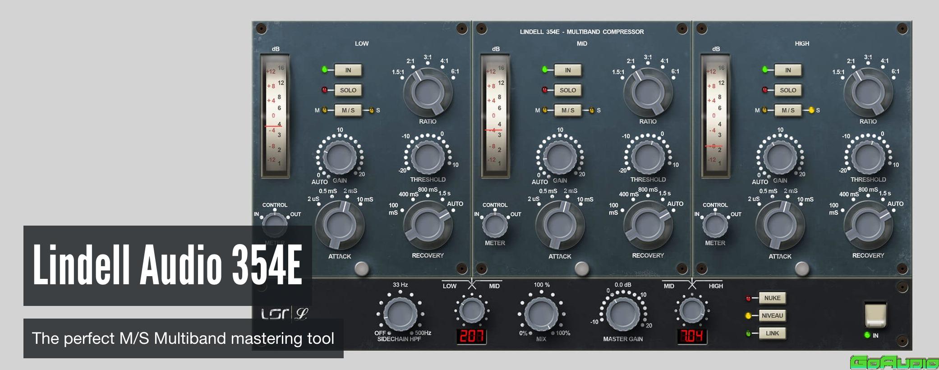Image resolution: width=939 pixels, height=370 pixels.
Task: Click the MIX knob
Action: [x=541, y=314]
